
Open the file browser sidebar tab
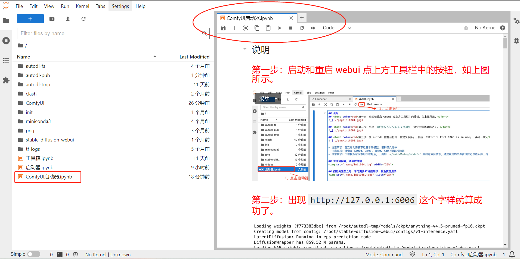pyautogui.click(x=6, y=21)
